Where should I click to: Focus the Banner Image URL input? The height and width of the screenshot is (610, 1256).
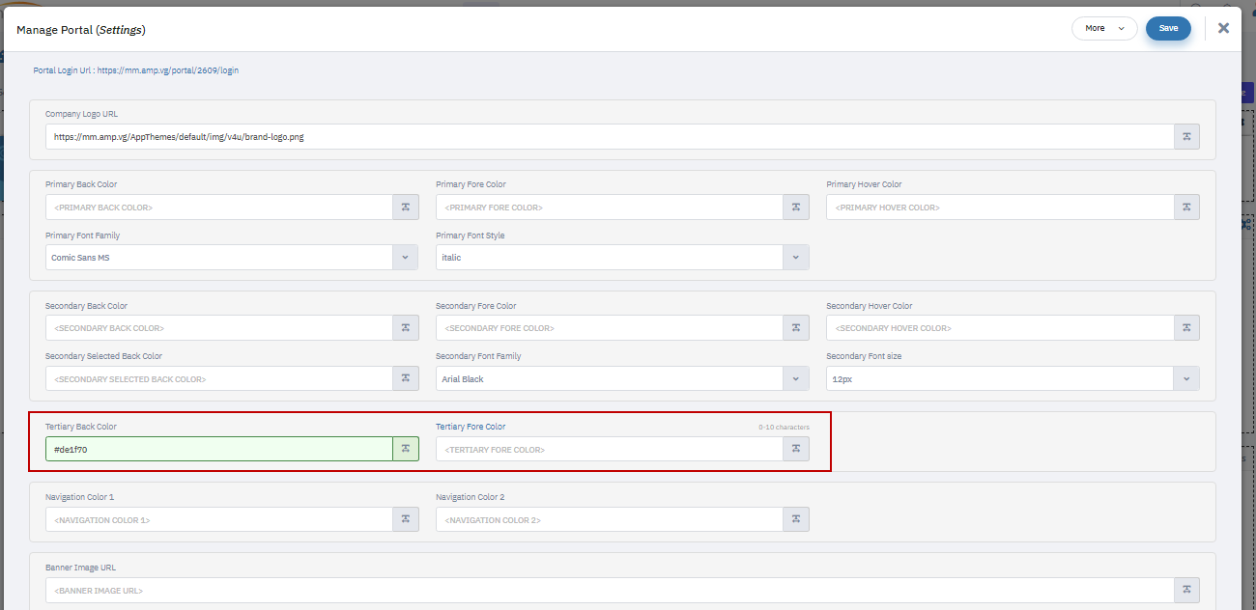tap(610, 590)
